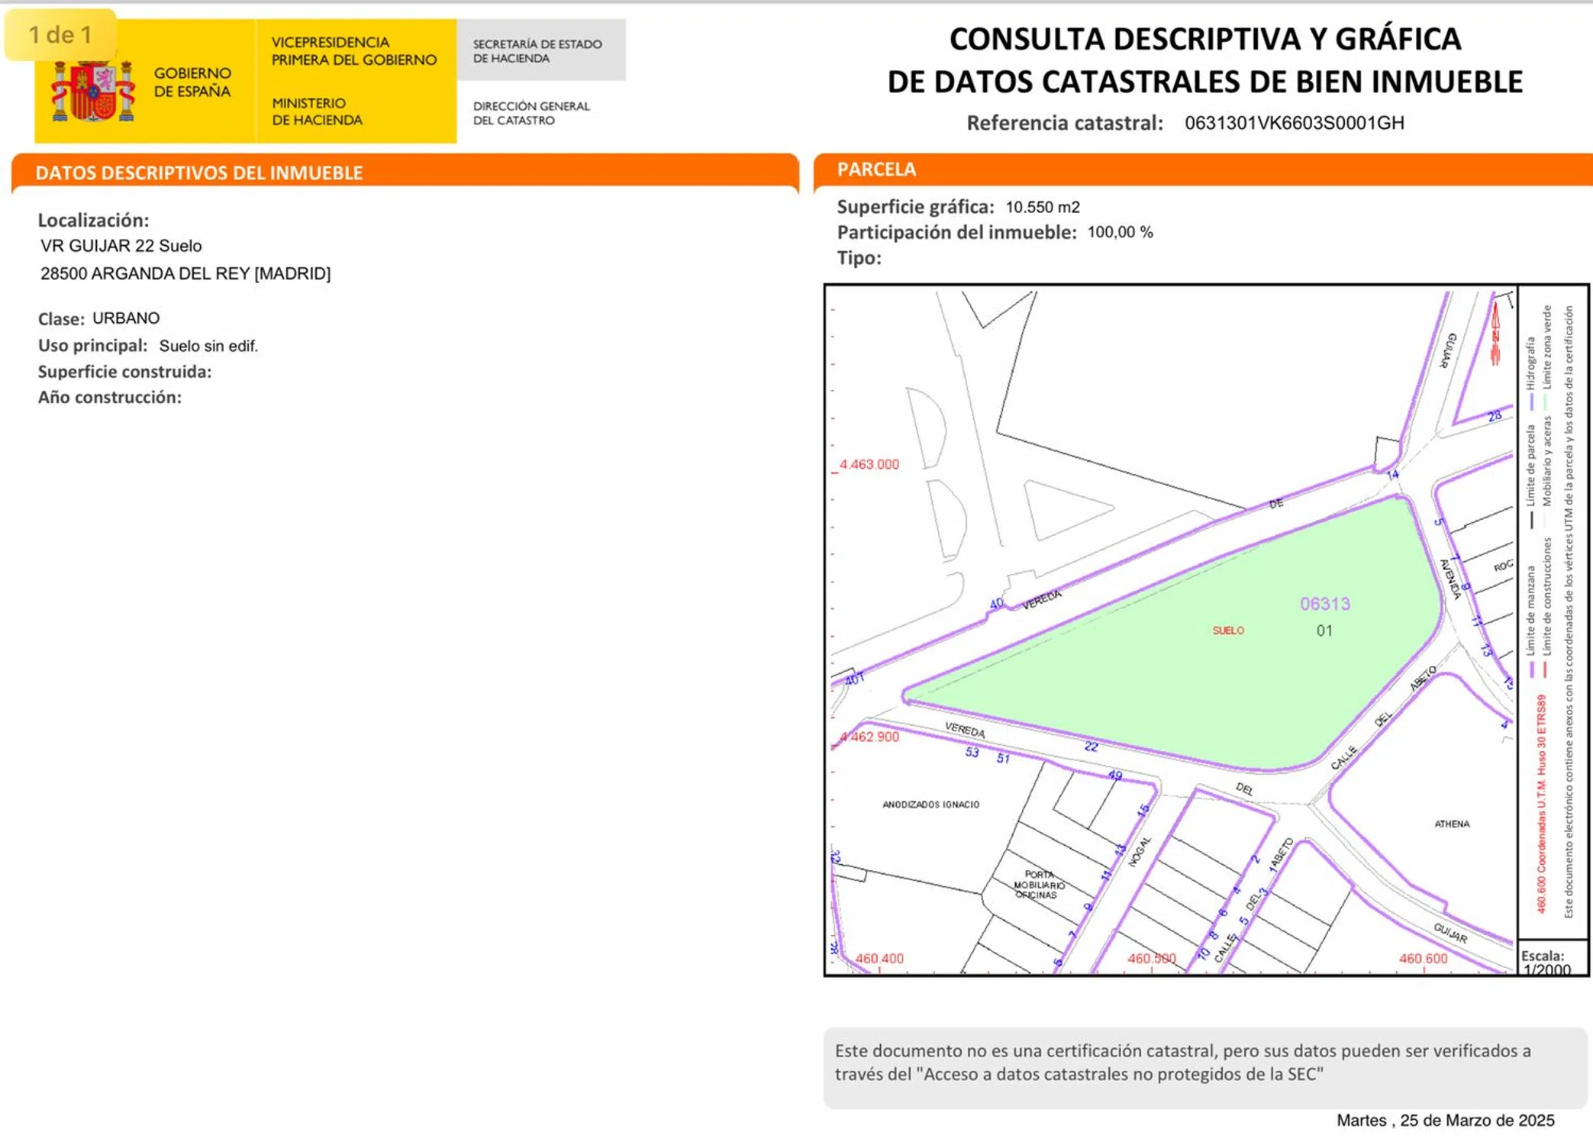
Task: Click the Dirección General del Catastro text
Action: point(530,113)
